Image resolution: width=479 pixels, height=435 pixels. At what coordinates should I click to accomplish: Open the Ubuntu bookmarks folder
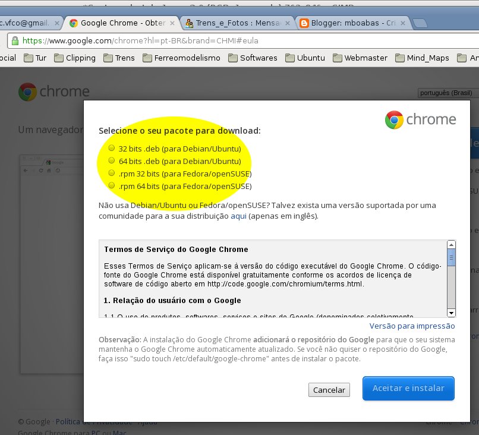pos(305,58)
